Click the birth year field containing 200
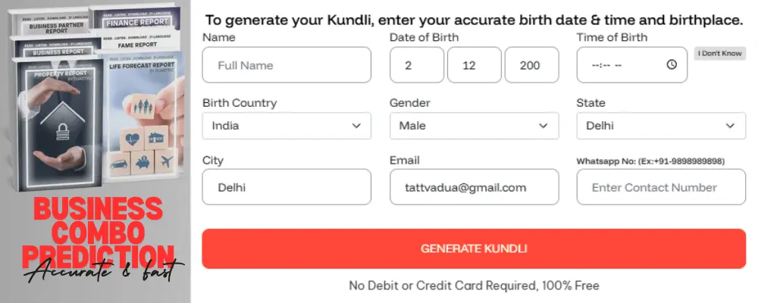This screenshot has height=303, width=758. tap(531, 65)
